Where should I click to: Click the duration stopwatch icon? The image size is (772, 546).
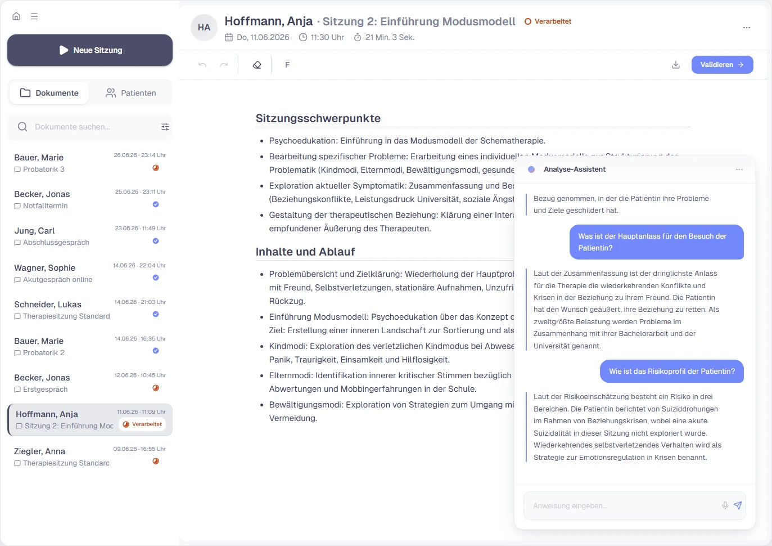358,37
